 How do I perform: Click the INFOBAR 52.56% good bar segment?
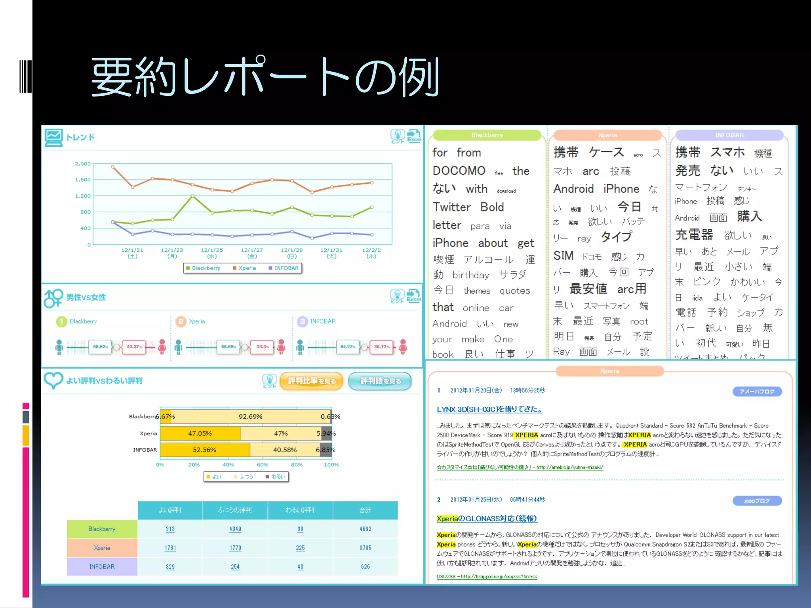coord(205,450)
